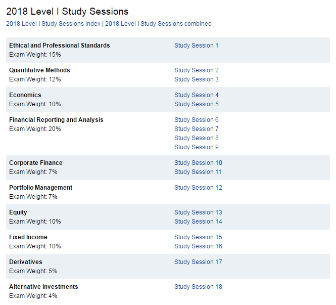Go to Study Session 6
336x305 pixels.
(196, 120)
